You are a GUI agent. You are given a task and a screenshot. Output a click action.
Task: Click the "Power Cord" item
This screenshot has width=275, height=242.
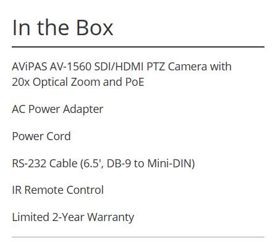41,136
